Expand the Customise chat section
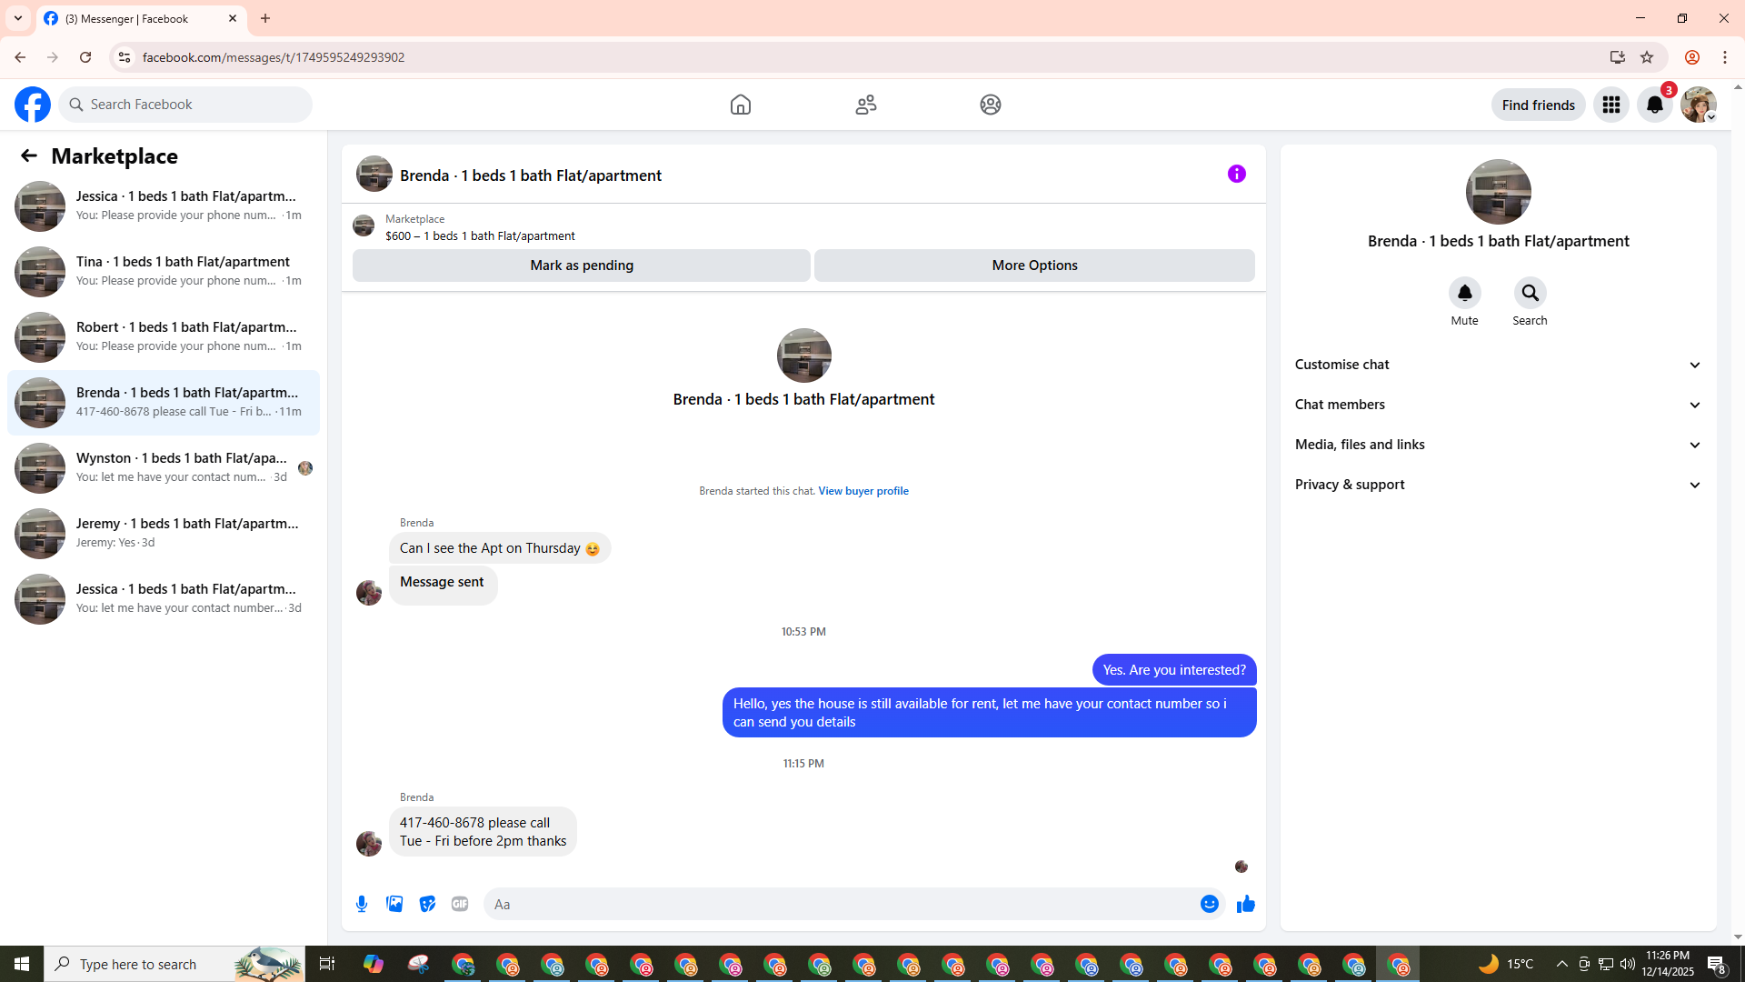 (x=1498, y=365)
